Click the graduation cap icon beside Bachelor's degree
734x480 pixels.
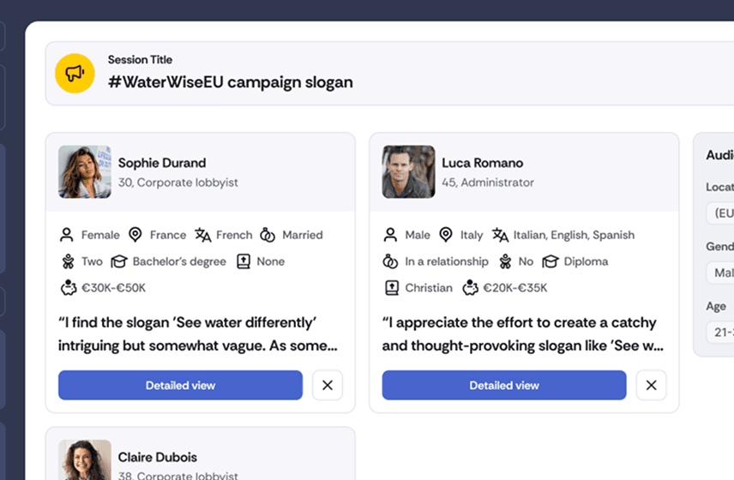click(118, 261)
